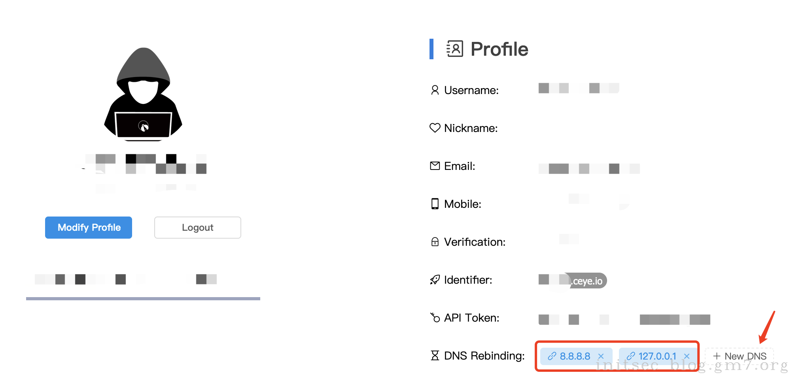The width and height of the screenshot is (806, 388).
Task: Click the Username person icon
Action: click(x=435, y=90)
